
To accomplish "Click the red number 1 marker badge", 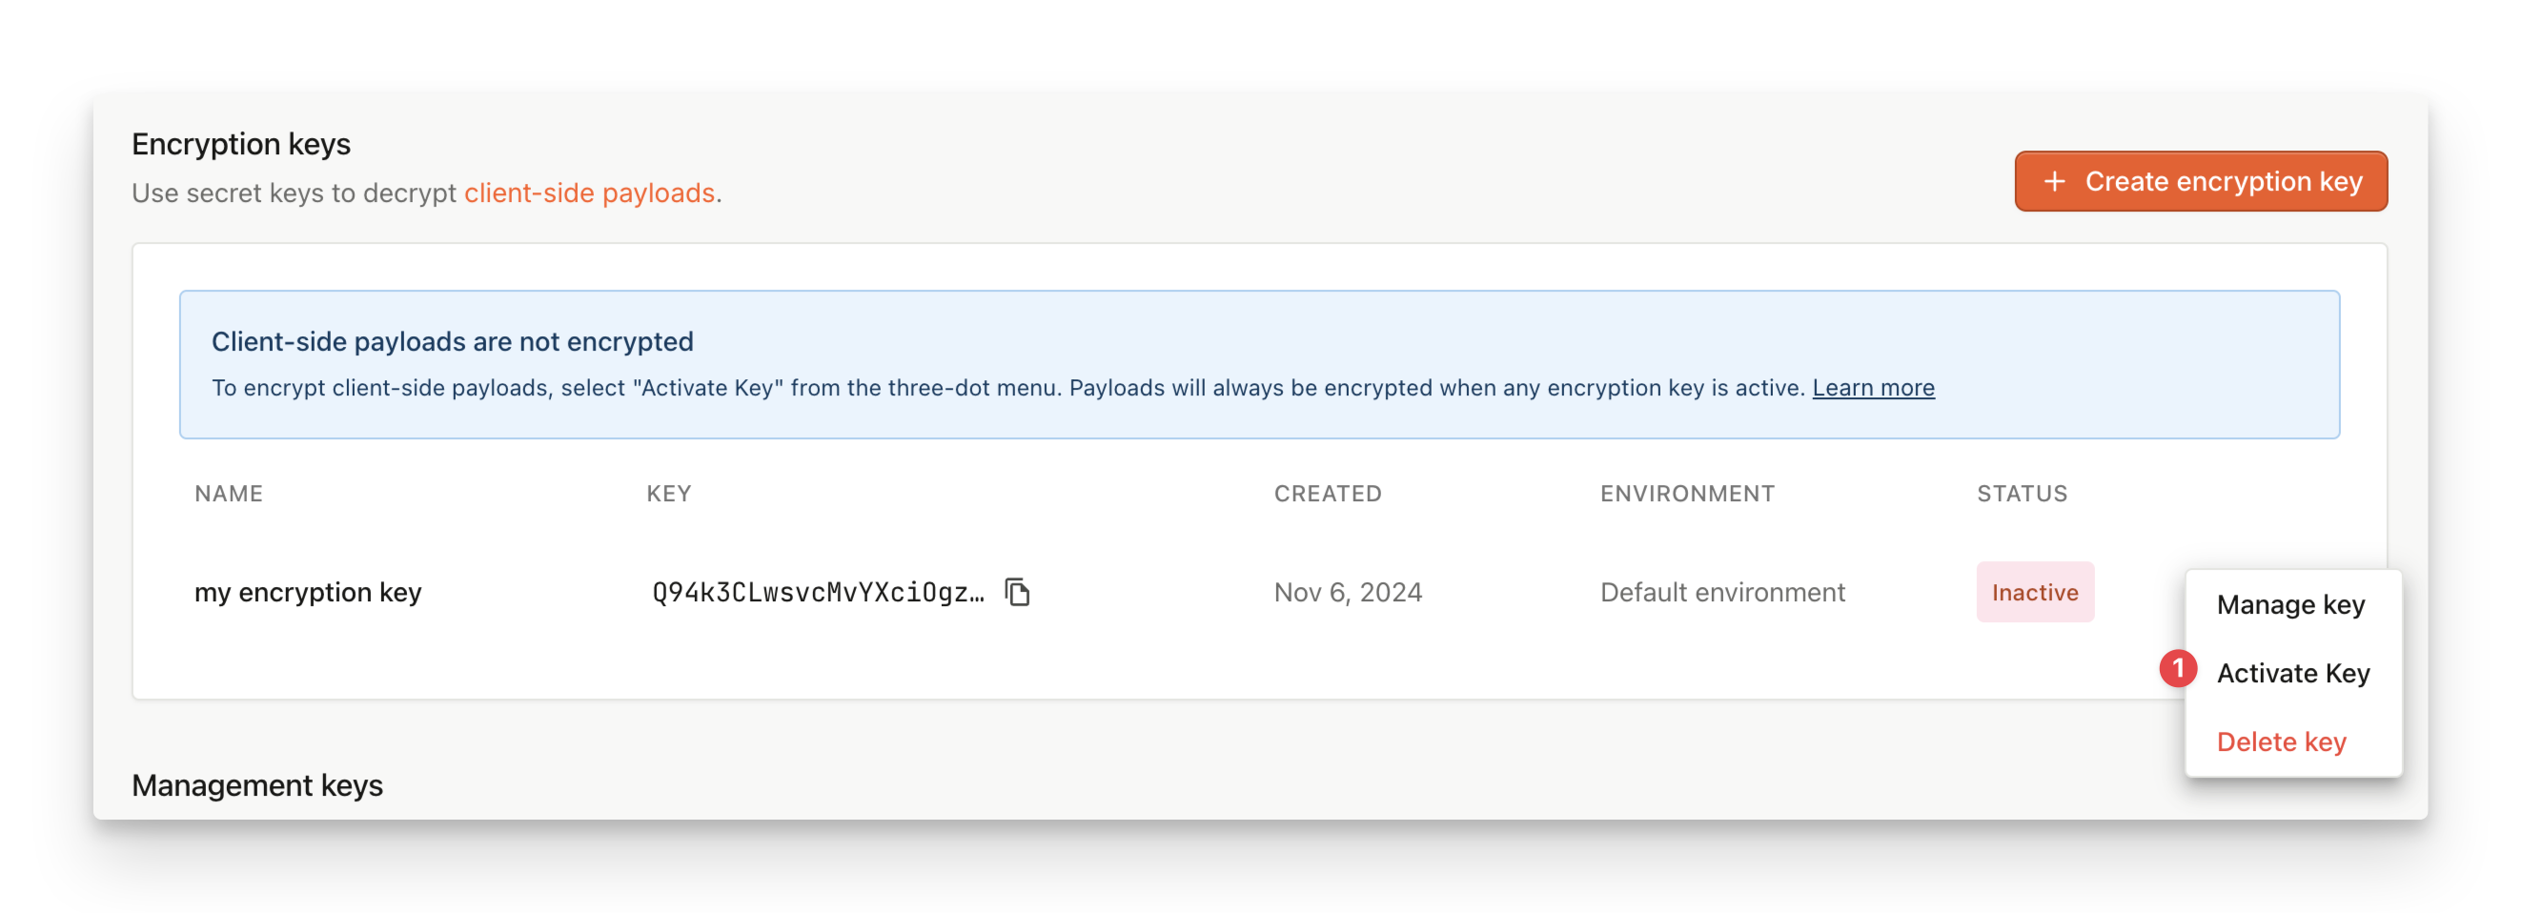I will [x=2177, y=669].
